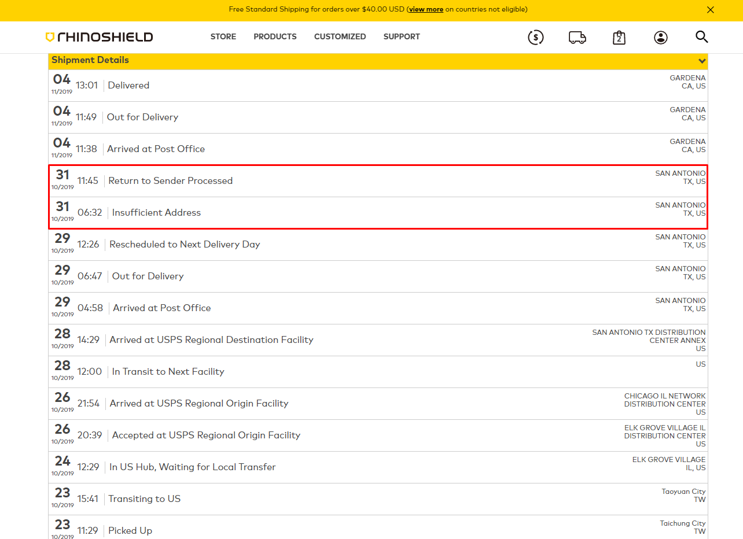This screenshot has height=539, width=743.
Task: Select the STORE menu item
Action: tap(223, 36)
